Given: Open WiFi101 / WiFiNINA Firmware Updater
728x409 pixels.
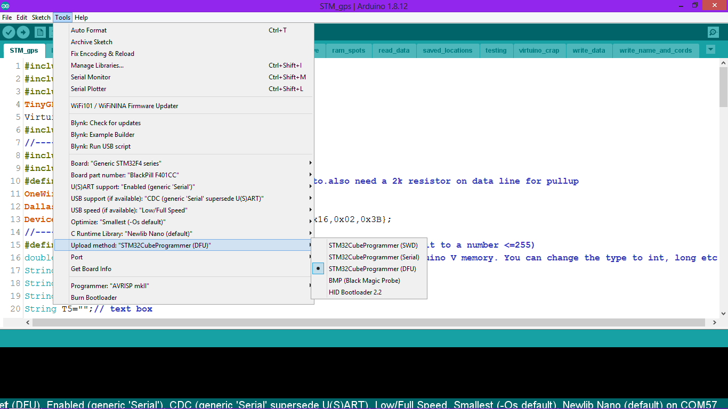Looking at the screenshot, I should click(x=184, y=106).
